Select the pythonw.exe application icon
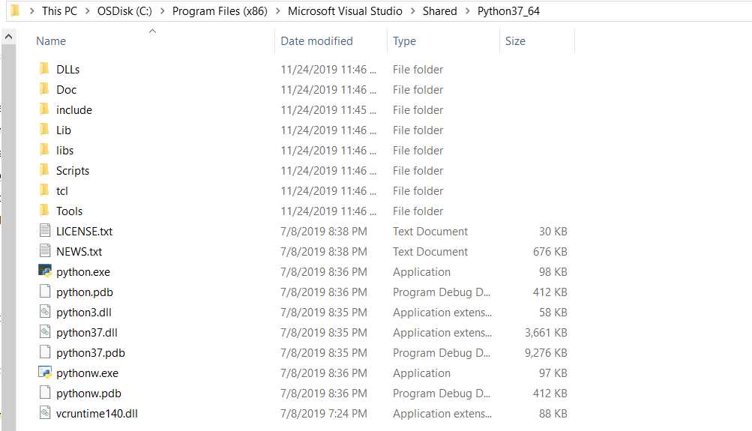This screenshot has height=431, width=752. [x=44, y=373]
